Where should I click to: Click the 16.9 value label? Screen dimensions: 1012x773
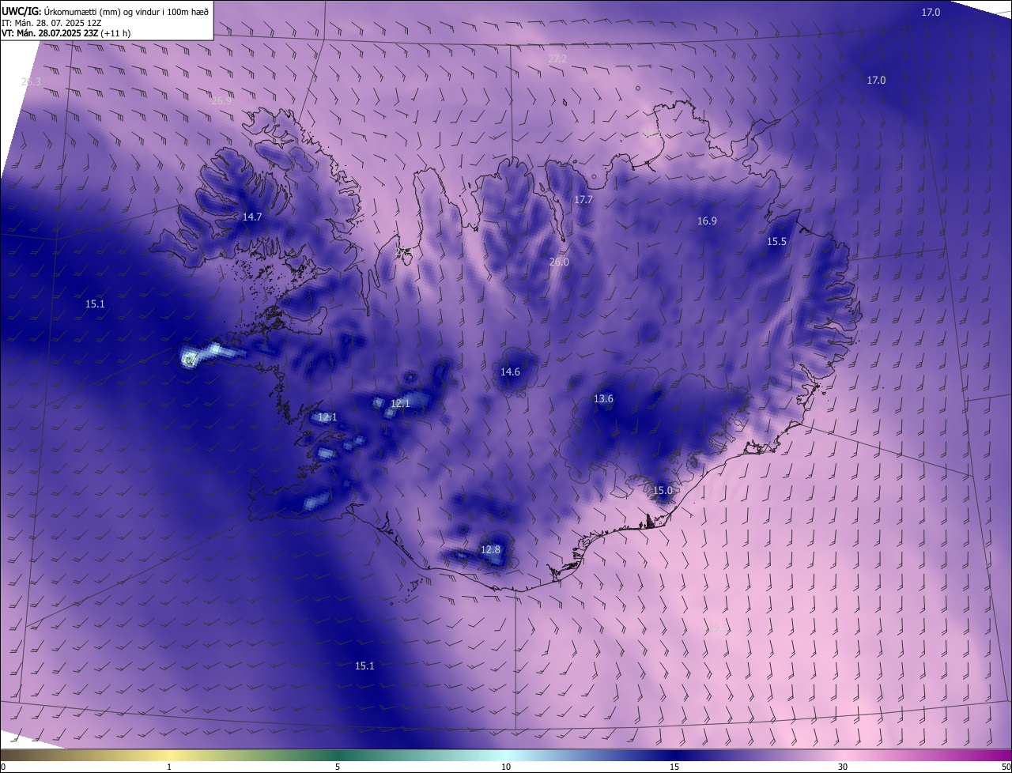click(x=707, y=221)
